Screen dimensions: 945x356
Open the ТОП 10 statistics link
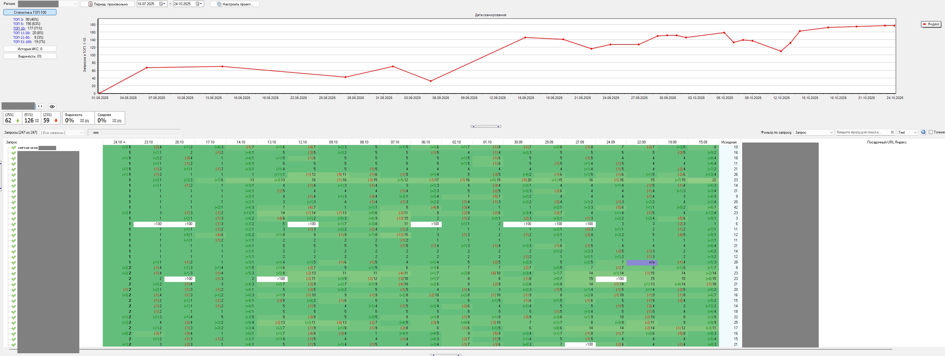19,28
